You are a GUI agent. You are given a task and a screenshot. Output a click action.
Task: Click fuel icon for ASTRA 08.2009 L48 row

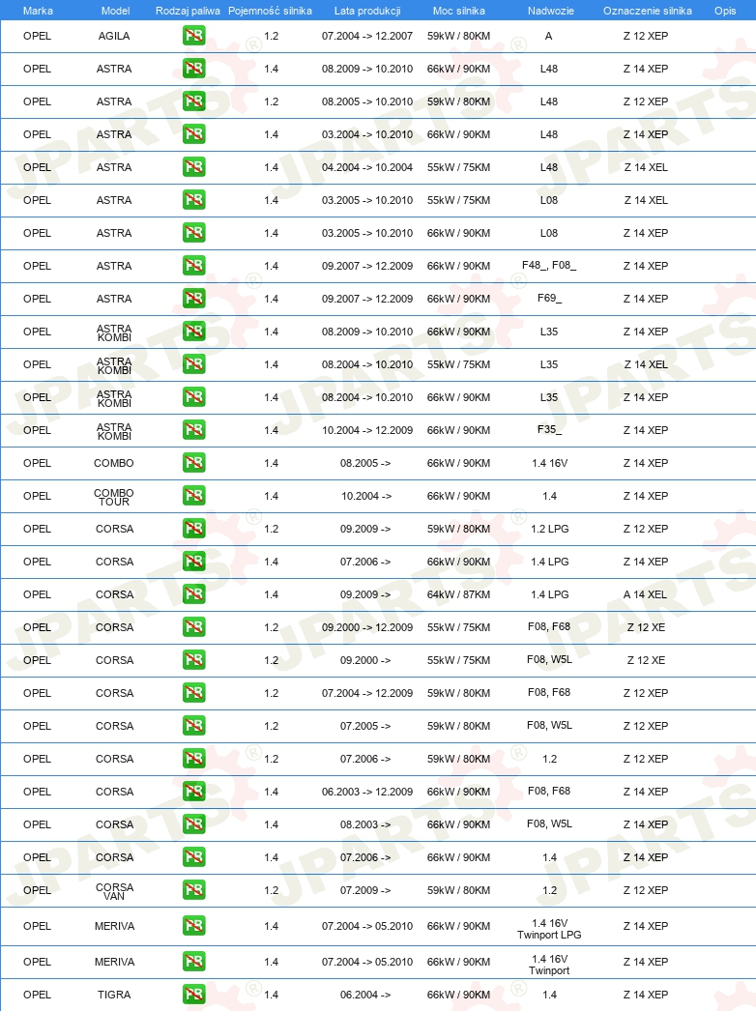coord(193,69)
